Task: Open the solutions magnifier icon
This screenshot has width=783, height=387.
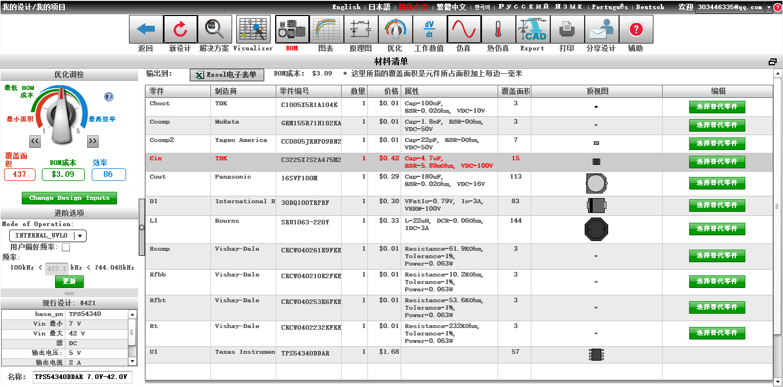Action: point(214,29)
